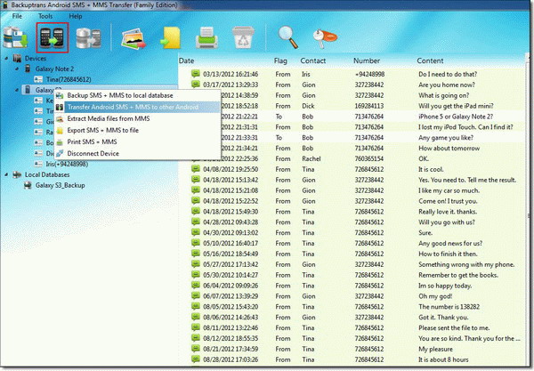This screenshot has height=371, width=534.
Task: Select message "Remember to get the books."
Action: (x=458, y=275)
